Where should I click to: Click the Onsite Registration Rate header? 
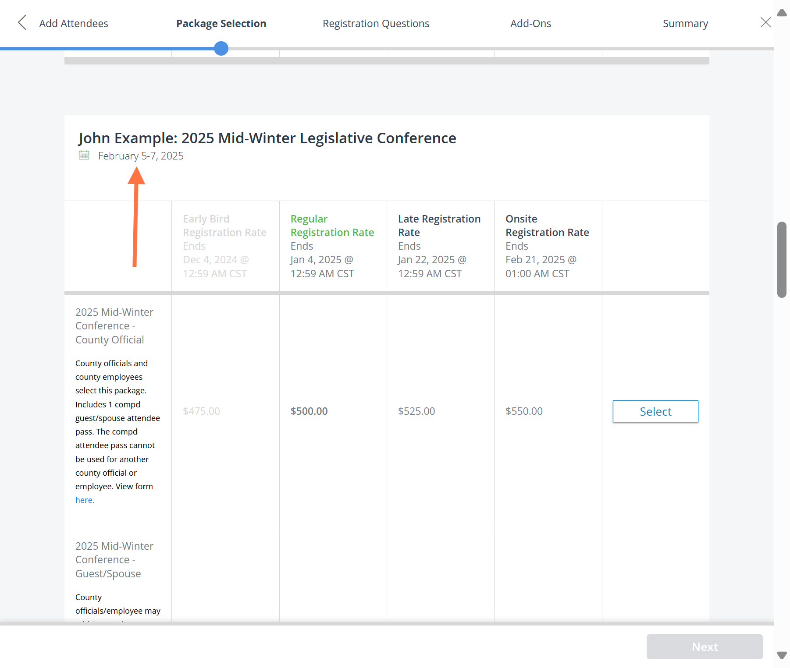[547, 226]
